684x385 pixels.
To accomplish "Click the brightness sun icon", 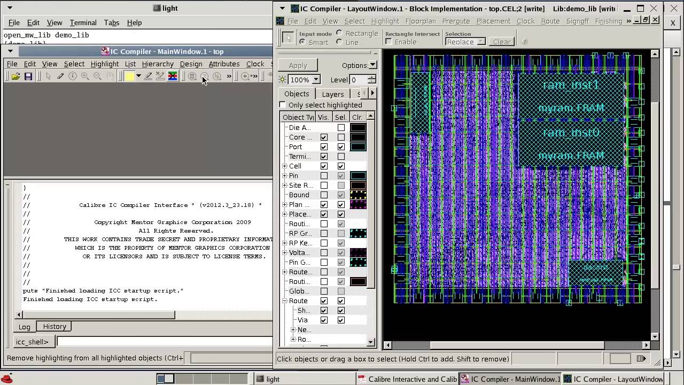I will tap(283, 80).
